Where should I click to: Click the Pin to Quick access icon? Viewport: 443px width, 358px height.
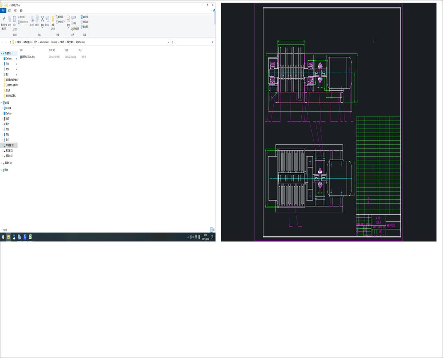(x=4, y=19)
